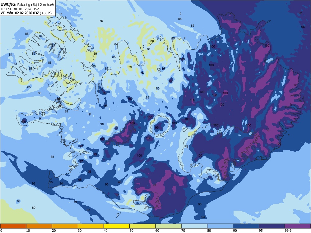Pick the pale yellow 50–60 legend swatch
The height and width of the screenshot is (233, 311).
tap(142, 226)
